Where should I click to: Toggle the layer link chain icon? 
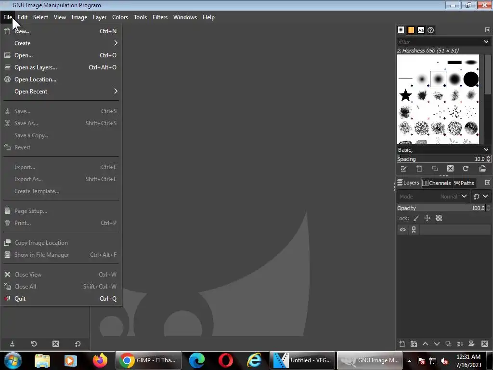pyautogui.click(x=414, y=230)
